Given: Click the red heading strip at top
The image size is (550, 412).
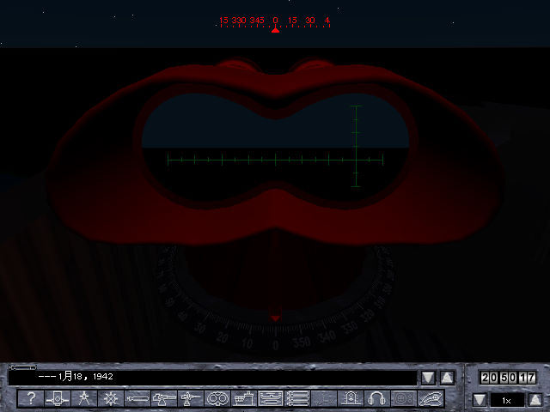Looking at the screenshot, I should click(275, 21).
